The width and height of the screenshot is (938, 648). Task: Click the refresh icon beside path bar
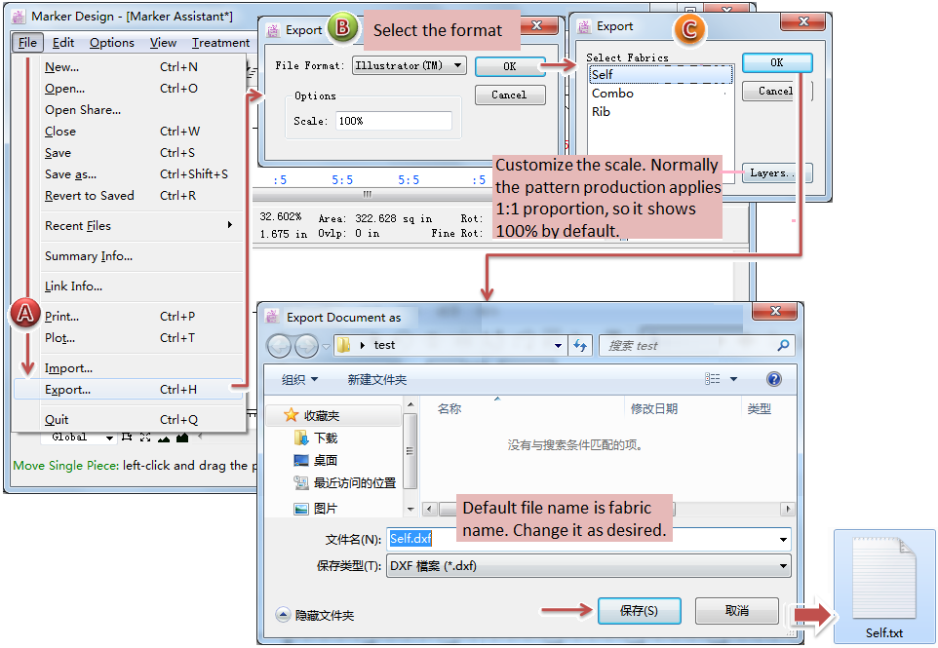581,345
